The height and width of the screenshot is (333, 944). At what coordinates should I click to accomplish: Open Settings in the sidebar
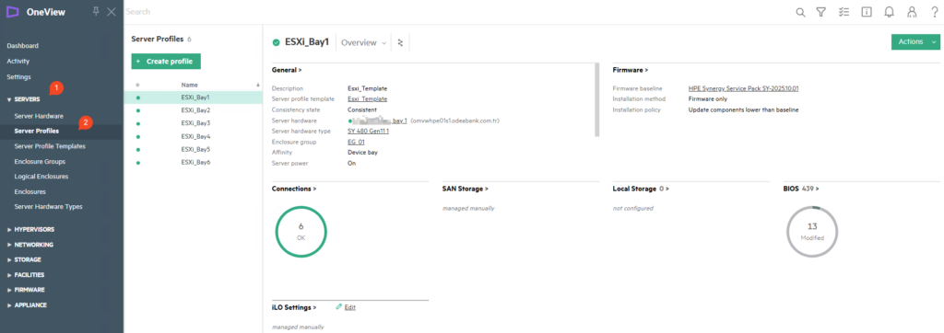tap(18, 77)
